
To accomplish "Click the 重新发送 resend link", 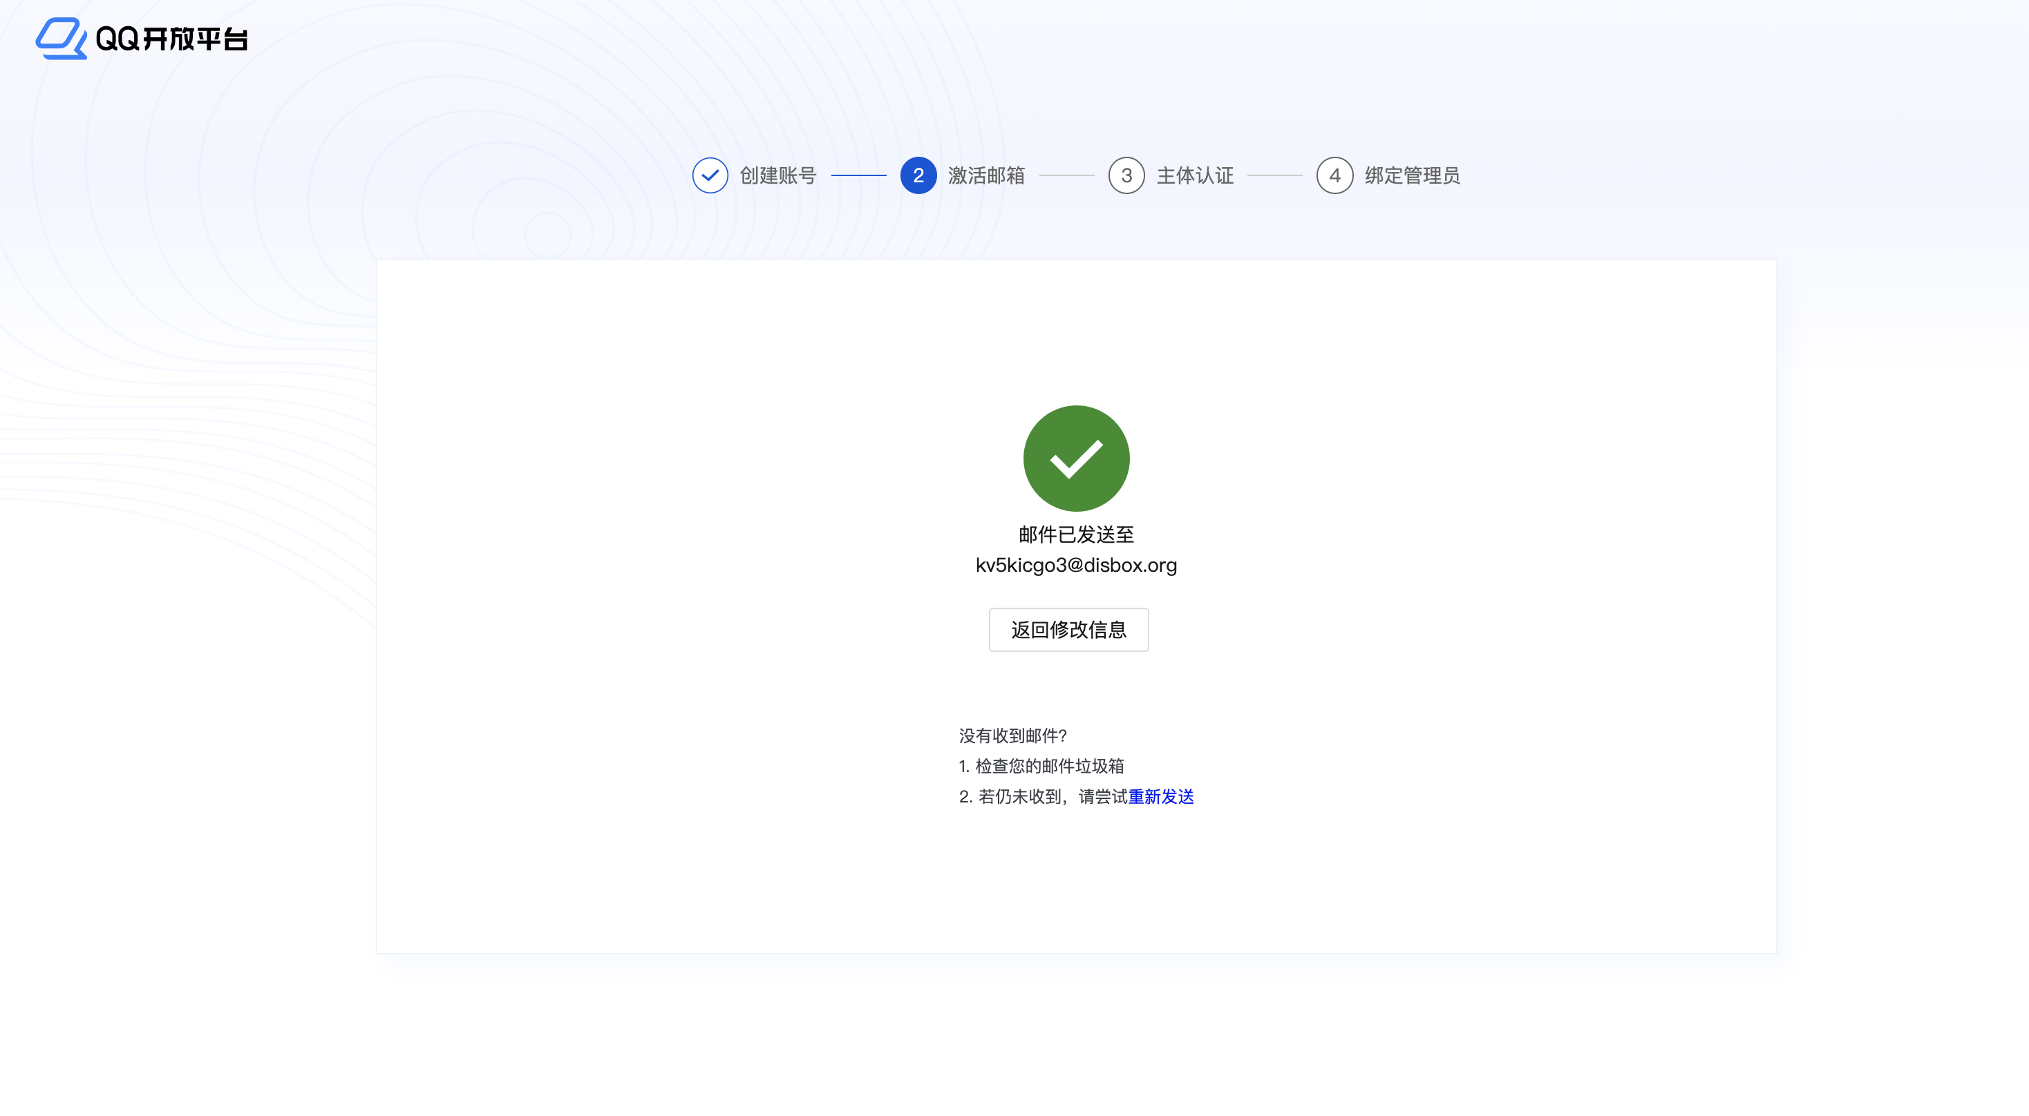I will pos(1160,797).
